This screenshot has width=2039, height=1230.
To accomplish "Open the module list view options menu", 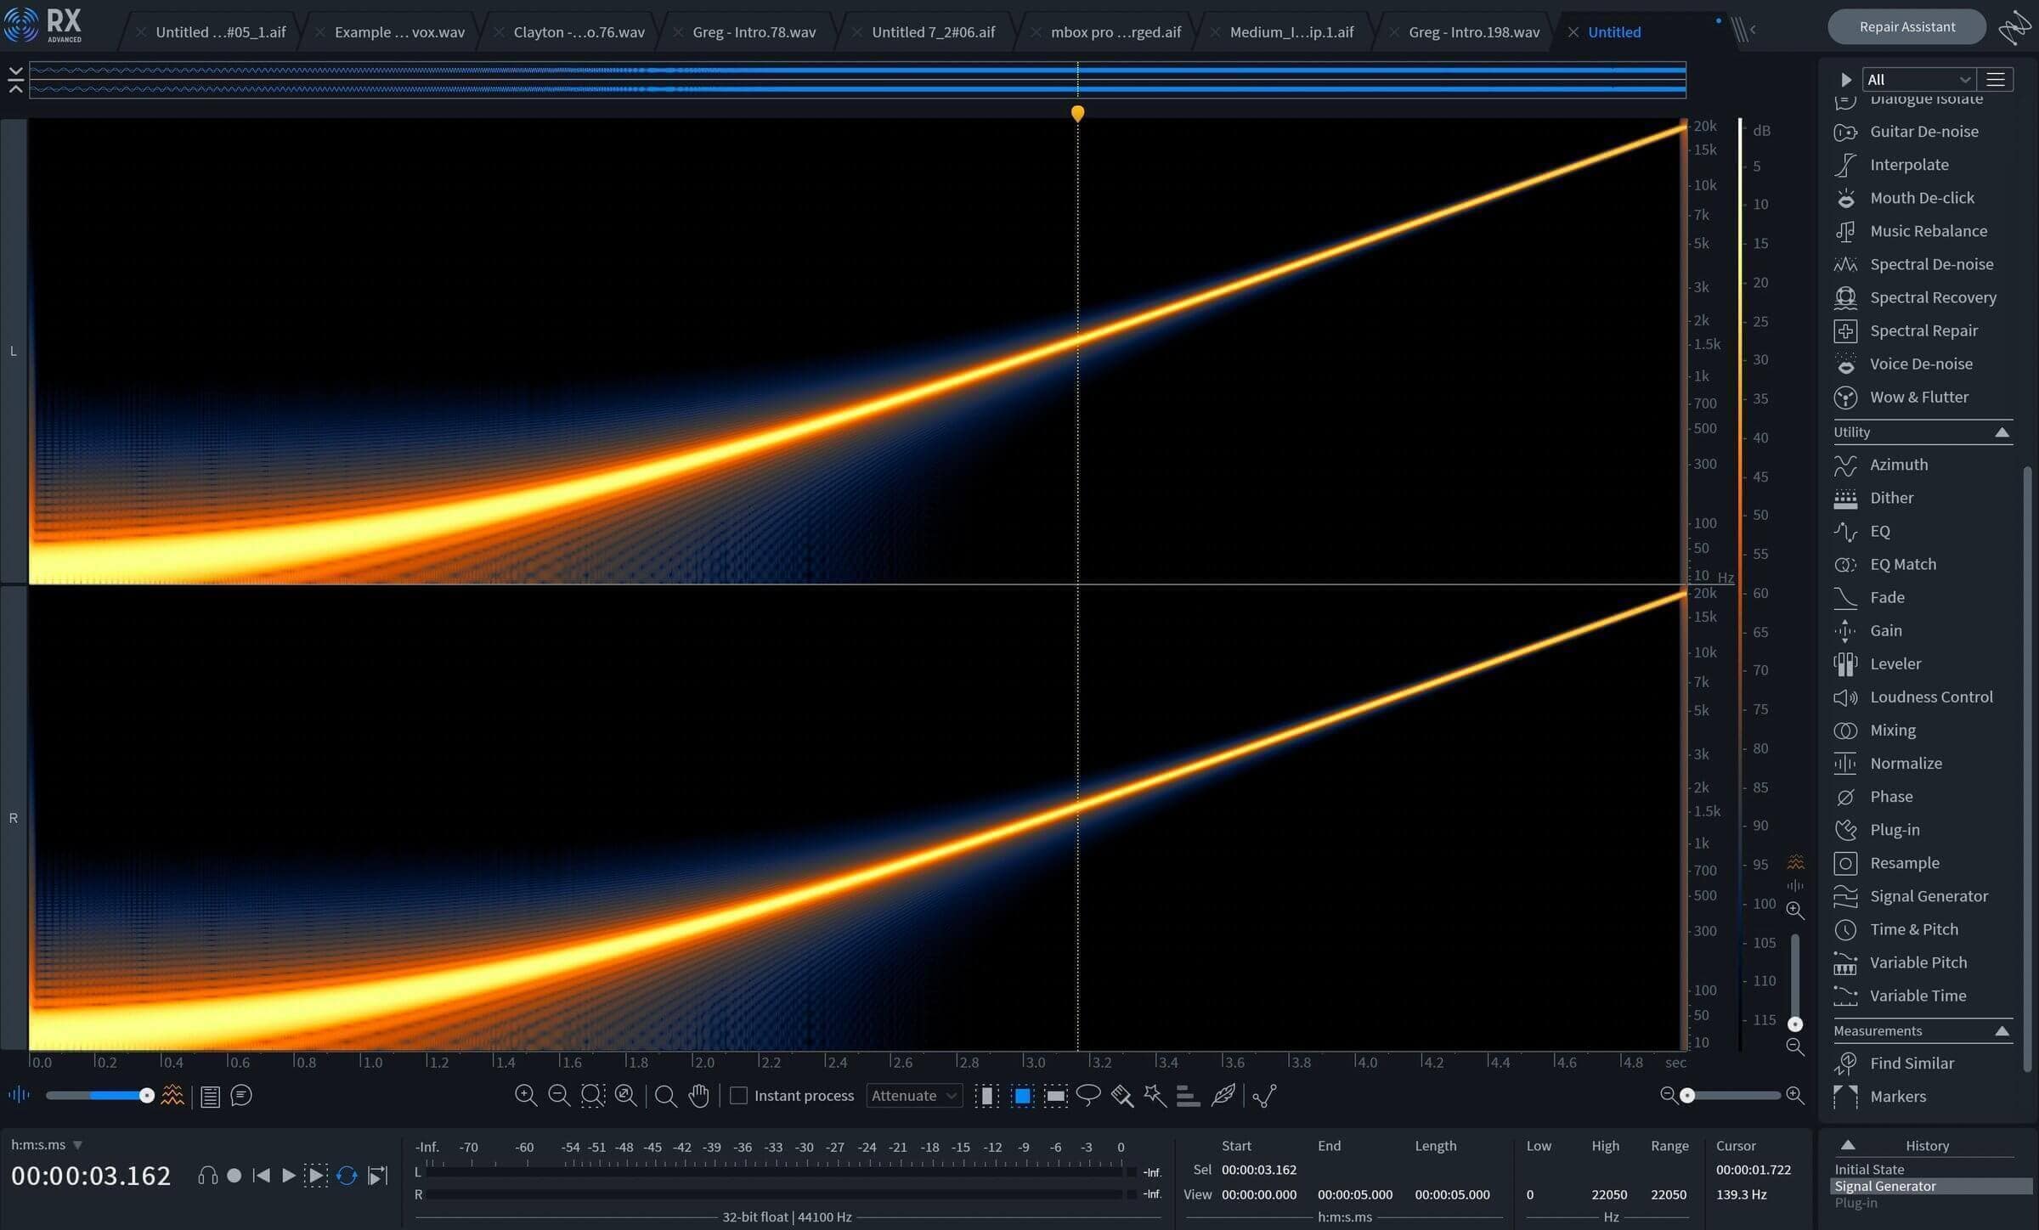I will click(x=1996, y=79).
